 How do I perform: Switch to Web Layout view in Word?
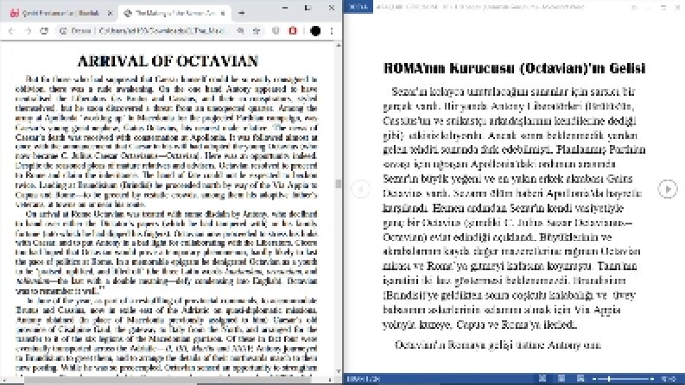point(580,379)
